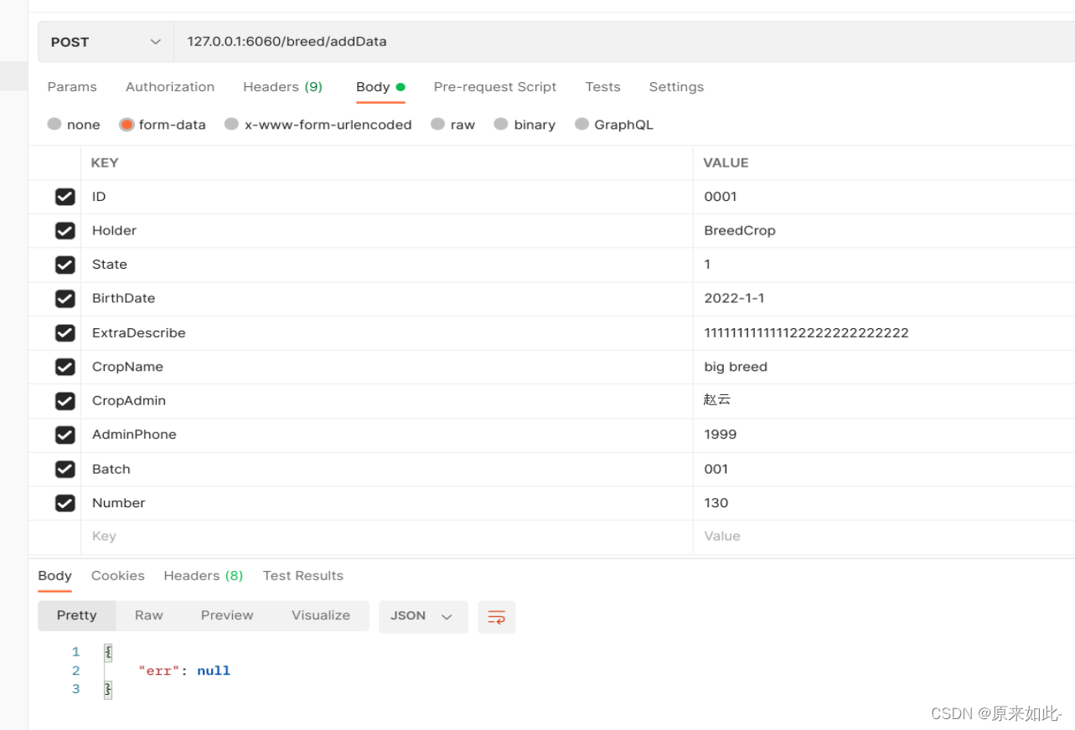Uncheck the CropAdmin row checkbox

[65, 401]
